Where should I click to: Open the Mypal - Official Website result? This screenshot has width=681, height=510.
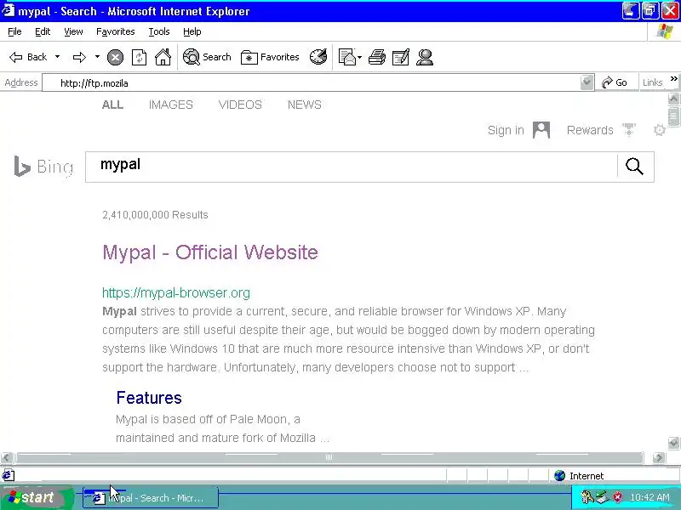(x=210, y=252)
